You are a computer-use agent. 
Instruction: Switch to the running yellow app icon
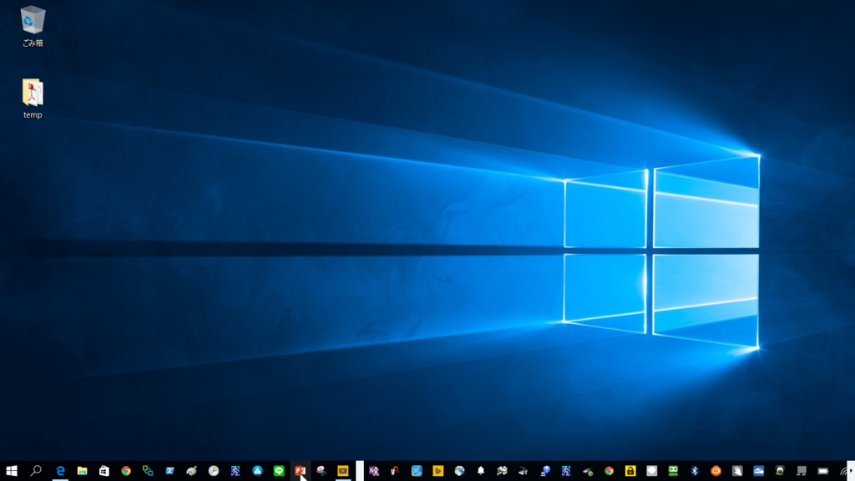342,471
